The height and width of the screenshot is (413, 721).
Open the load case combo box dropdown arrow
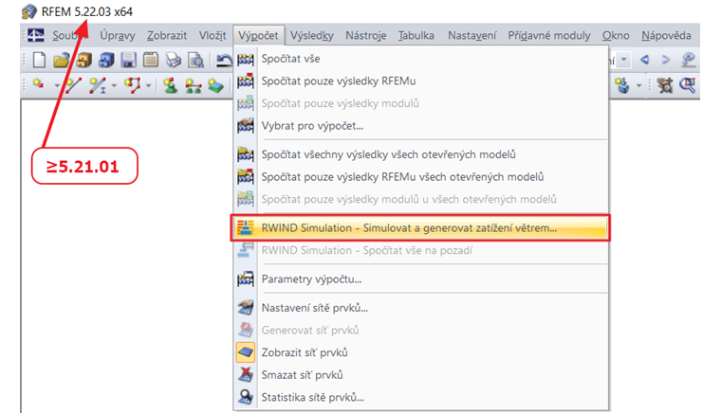click(x=623, y=60)
